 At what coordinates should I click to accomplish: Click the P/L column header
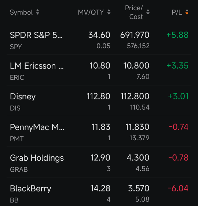177,12
